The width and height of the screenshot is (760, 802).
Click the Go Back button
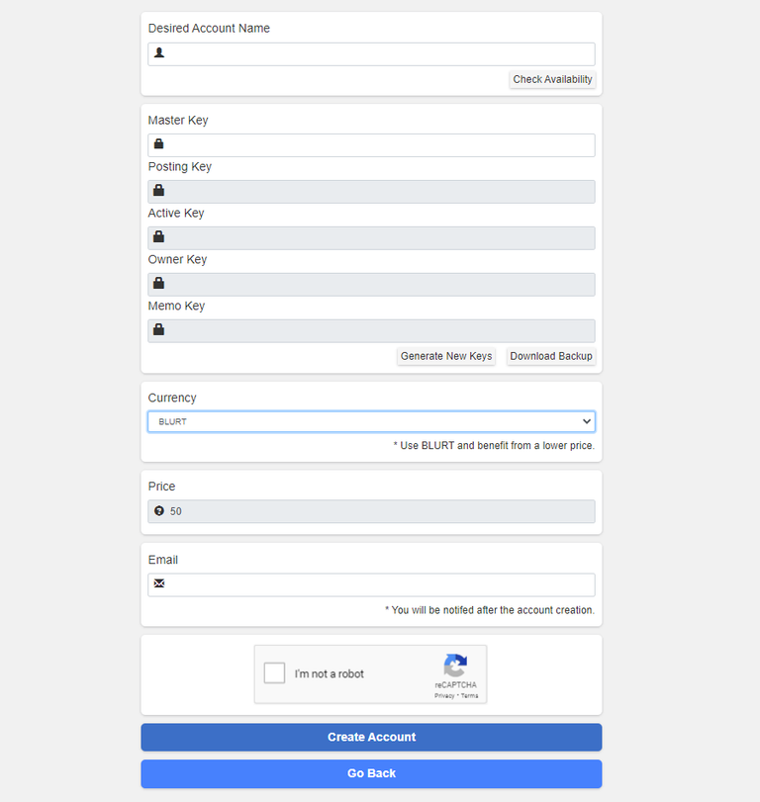tap(371, 773)
